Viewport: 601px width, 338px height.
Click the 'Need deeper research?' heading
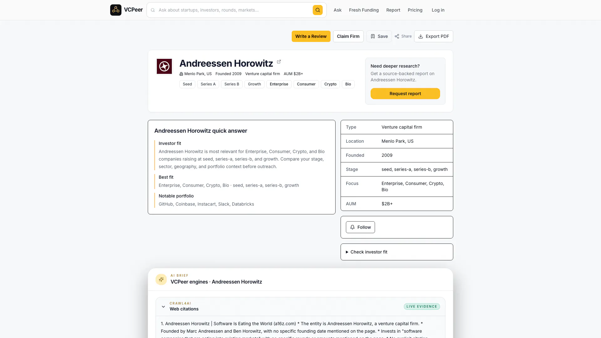[x=395, y=66]
